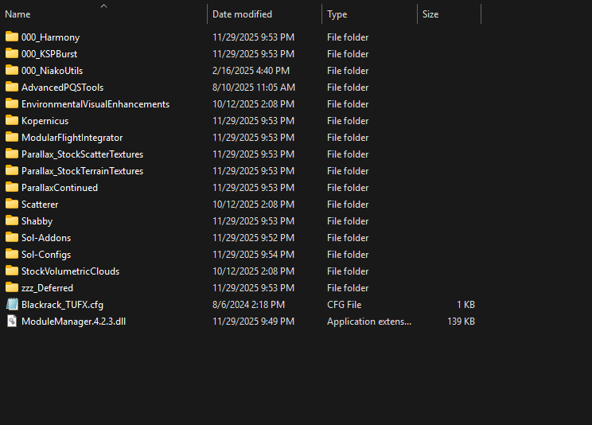The image size is (592, 425).
Task: Click the 11/29/2025 9:49 PM date cell
Action: (x=253, y=321)
